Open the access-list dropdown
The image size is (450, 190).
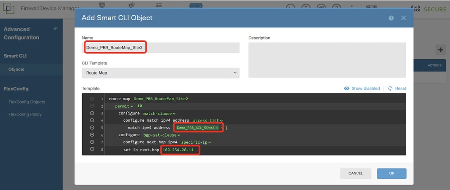tap(208, 120)
